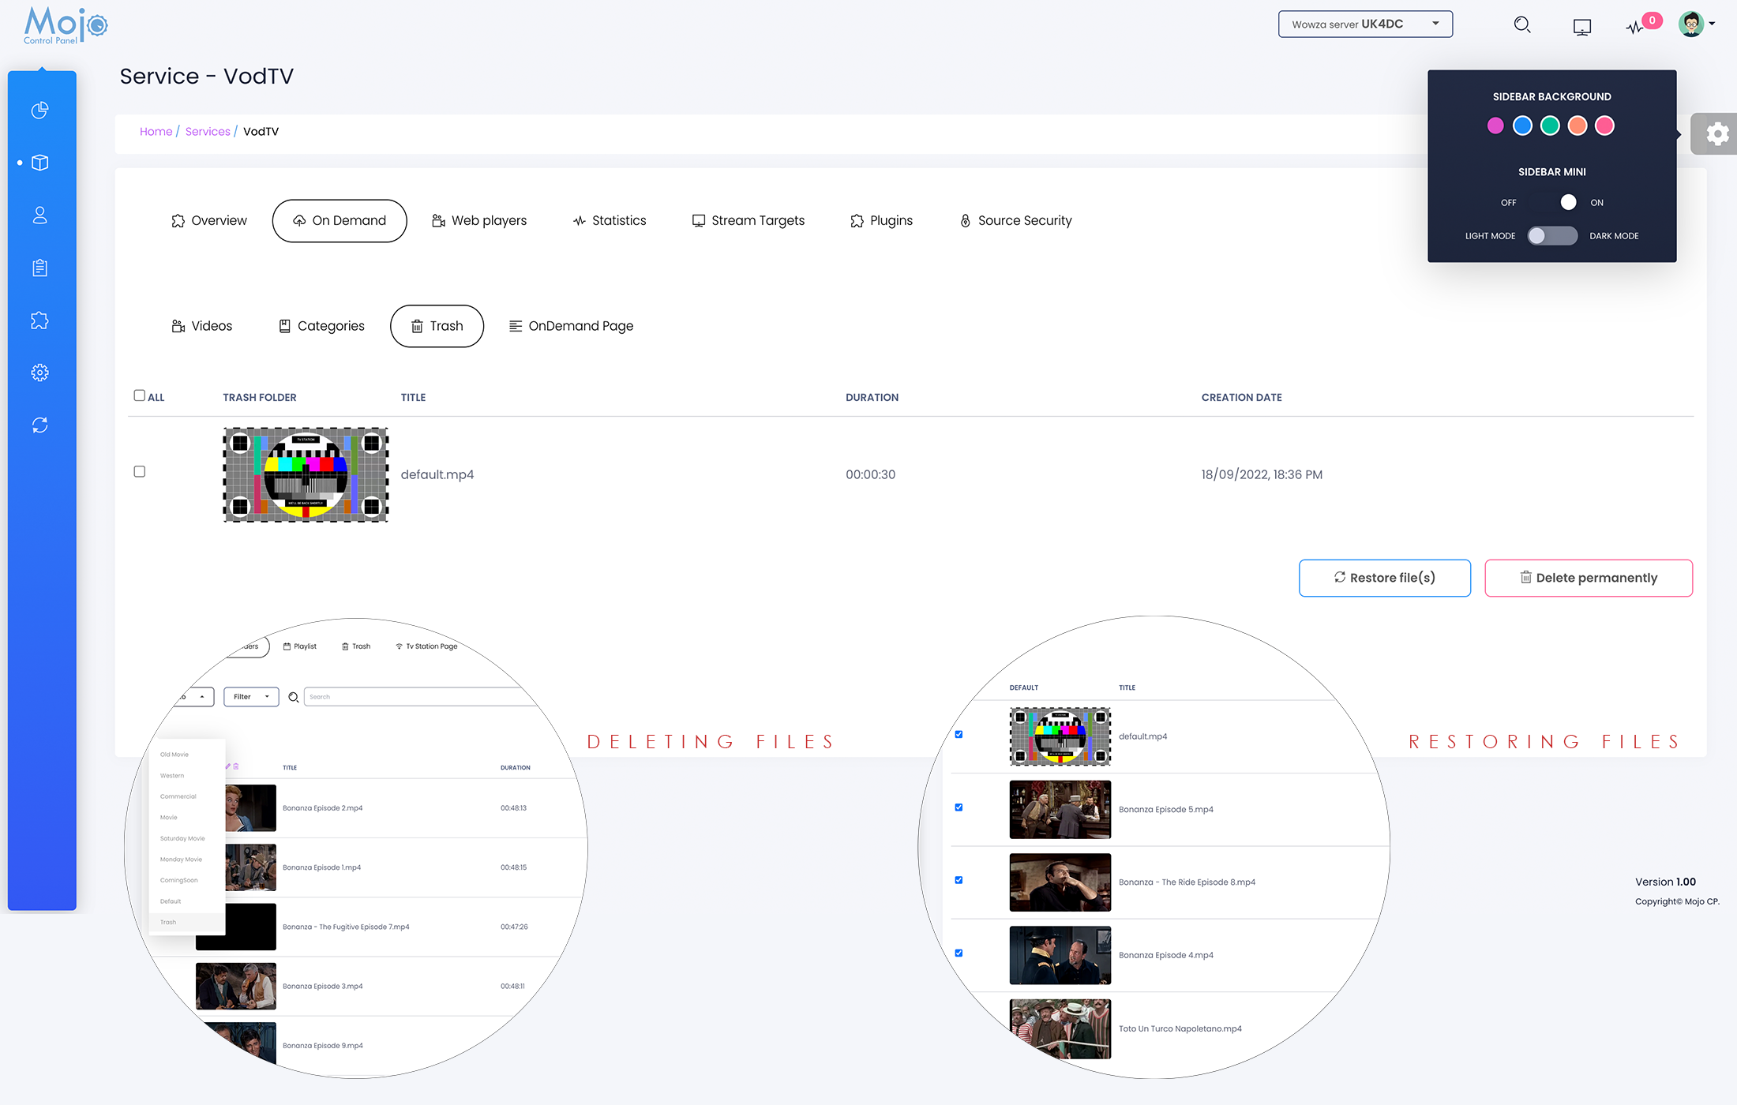Open the settings gear in sidebar

tap(40, 373)
